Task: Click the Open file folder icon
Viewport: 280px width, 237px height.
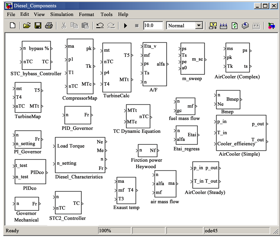Action: pos(27,26)
